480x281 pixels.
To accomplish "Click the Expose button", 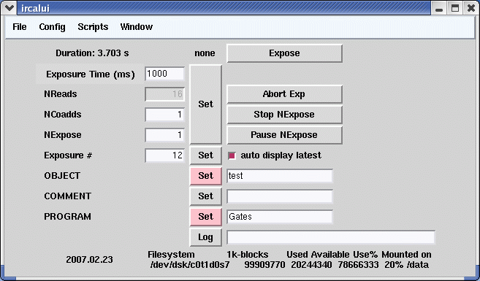I will tap(284, 53).
